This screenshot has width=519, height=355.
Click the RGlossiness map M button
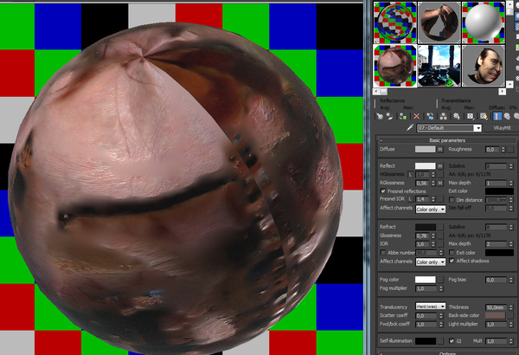(441, 183)
